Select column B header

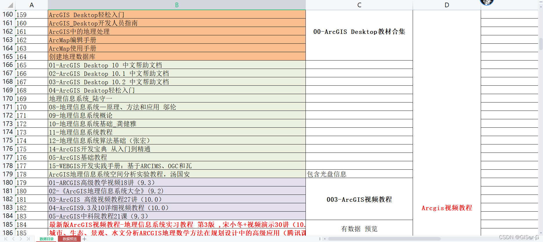[177, 5]
